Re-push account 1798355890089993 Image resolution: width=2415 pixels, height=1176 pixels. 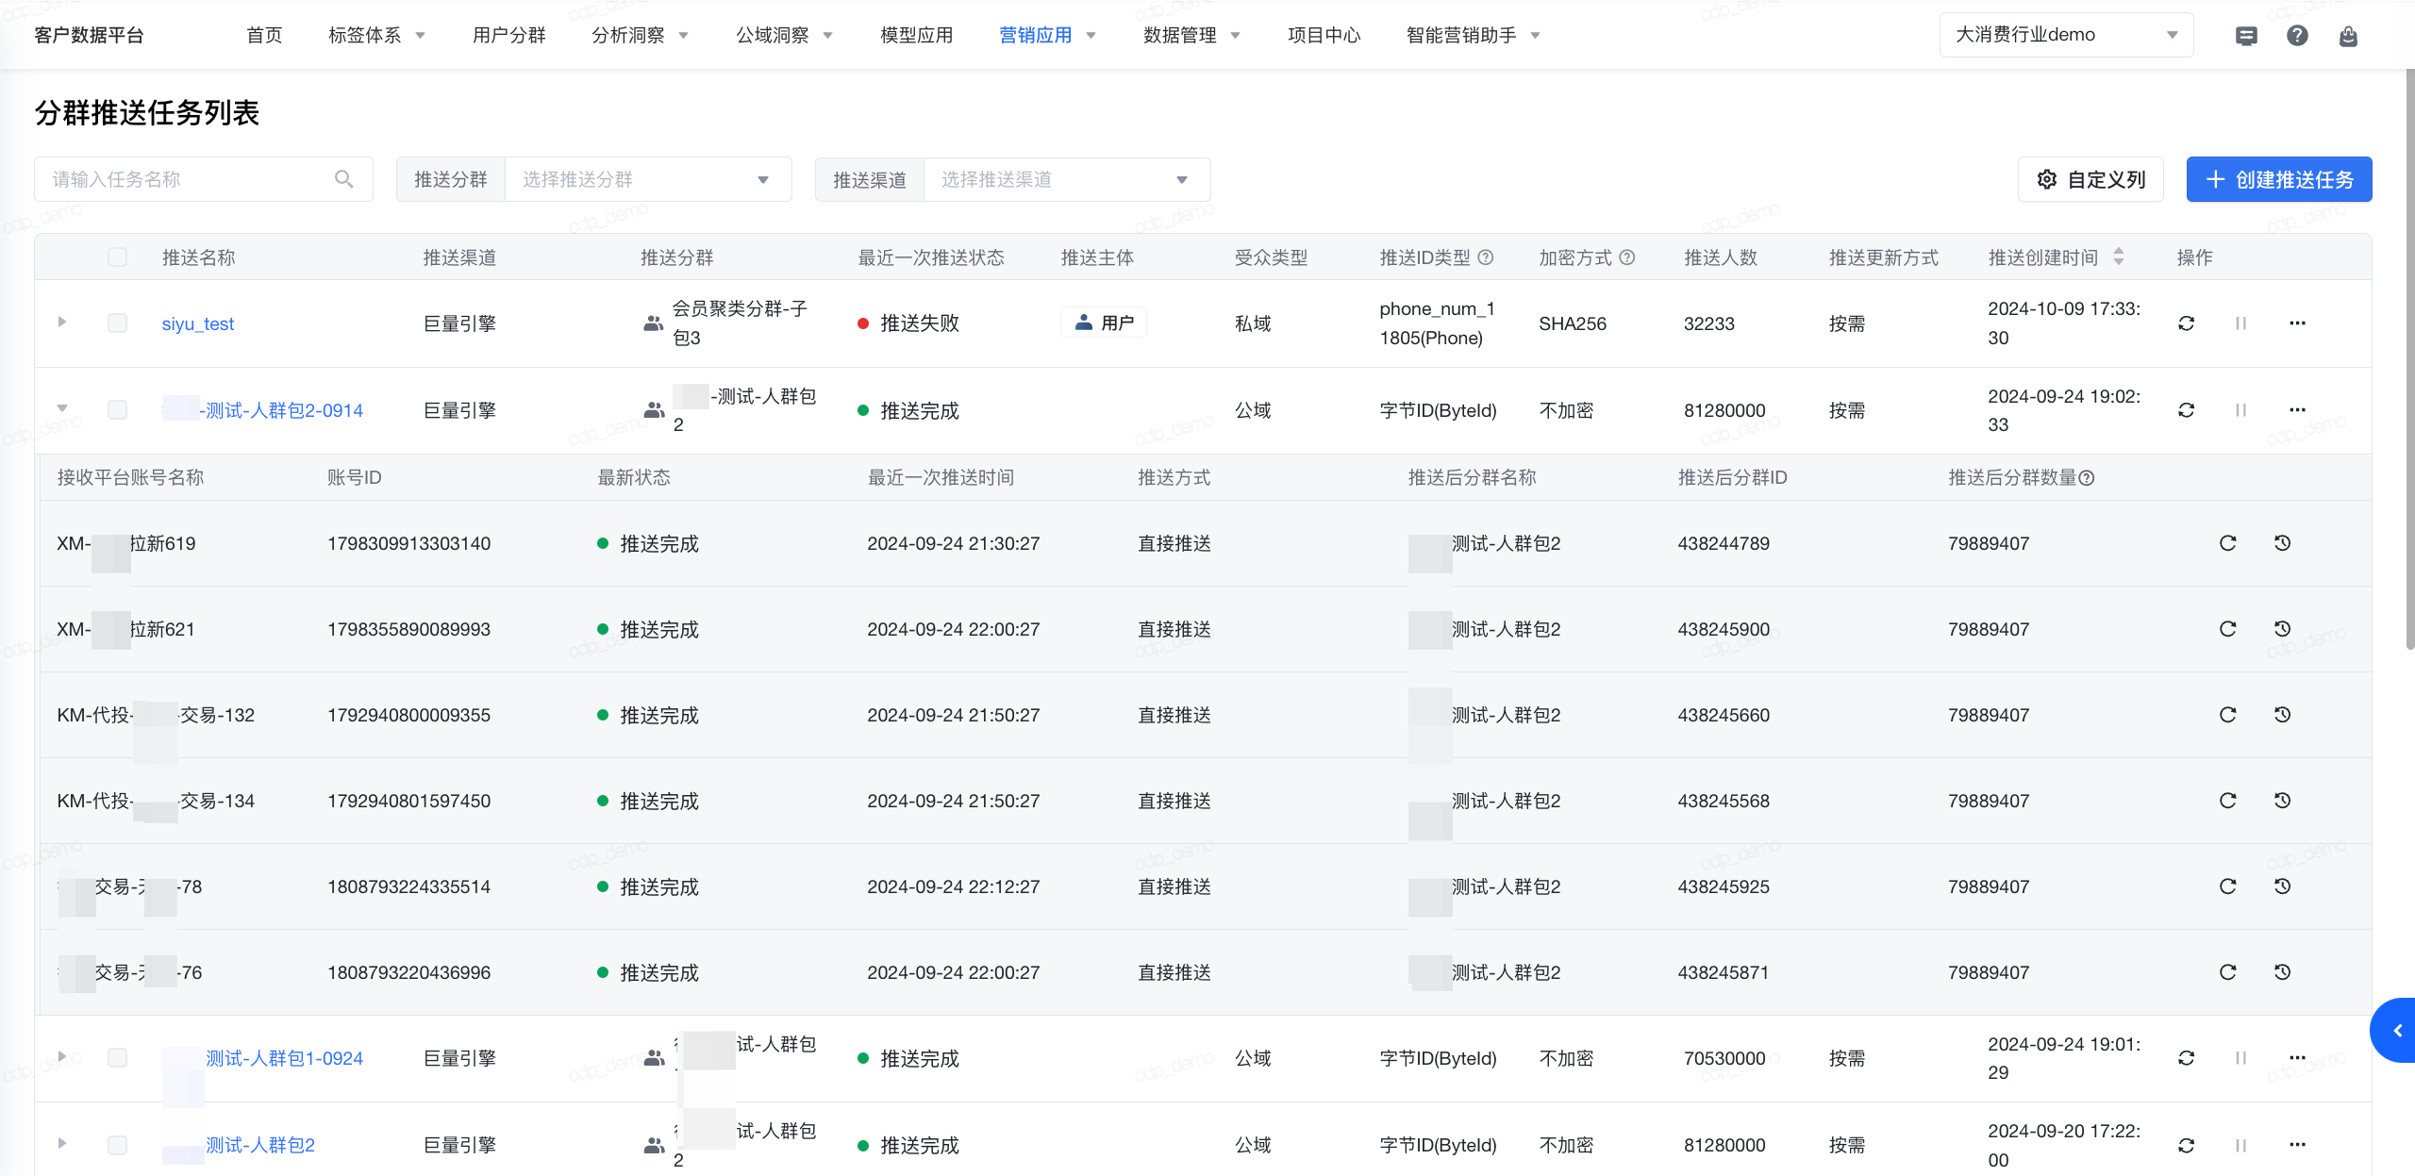(x=2227, y=629)
